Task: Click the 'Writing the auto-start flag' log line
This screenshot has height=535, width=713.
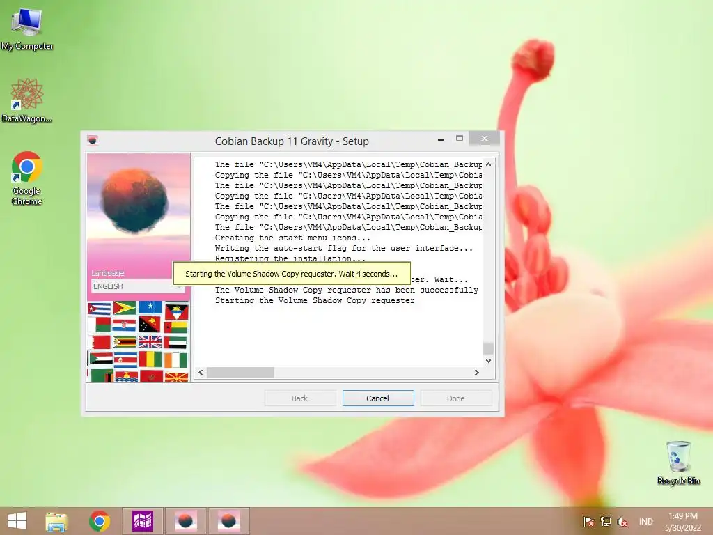Action: coord(344,248)
